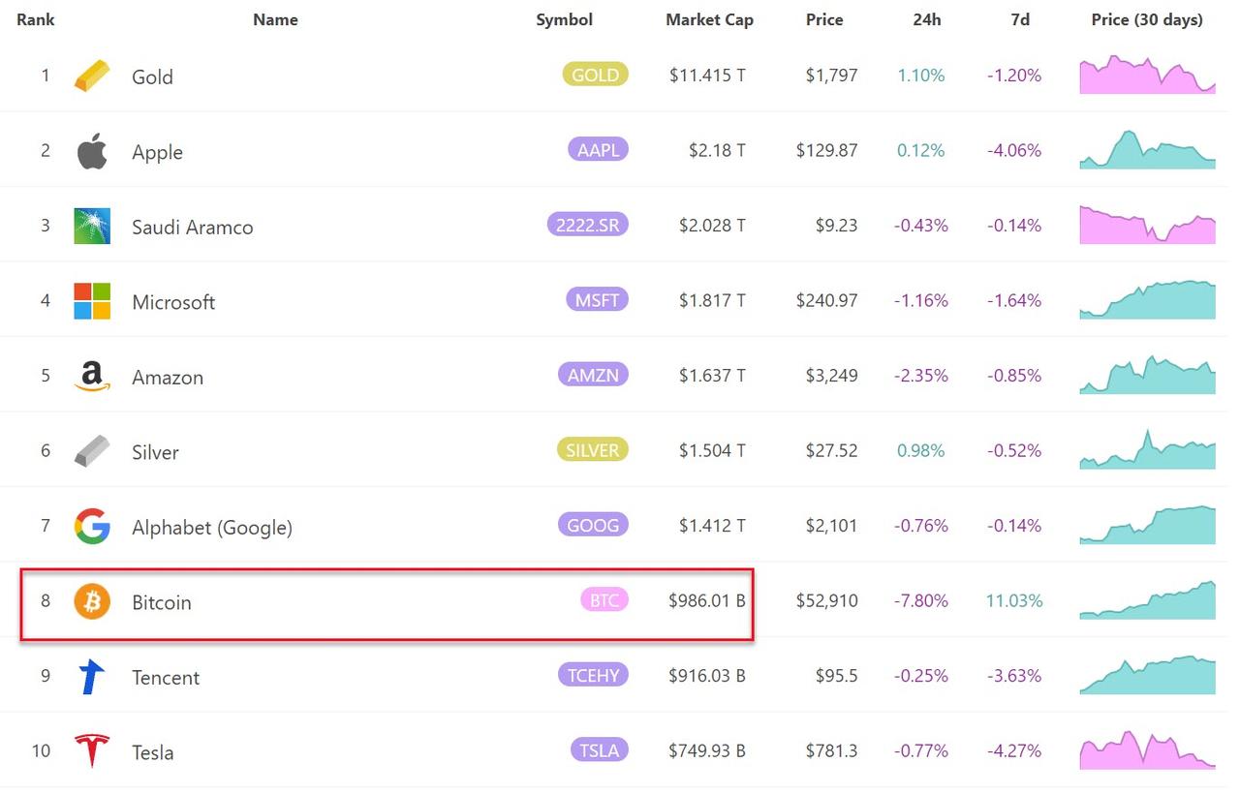Open Tesla 30-day price sparkline

1147,750
